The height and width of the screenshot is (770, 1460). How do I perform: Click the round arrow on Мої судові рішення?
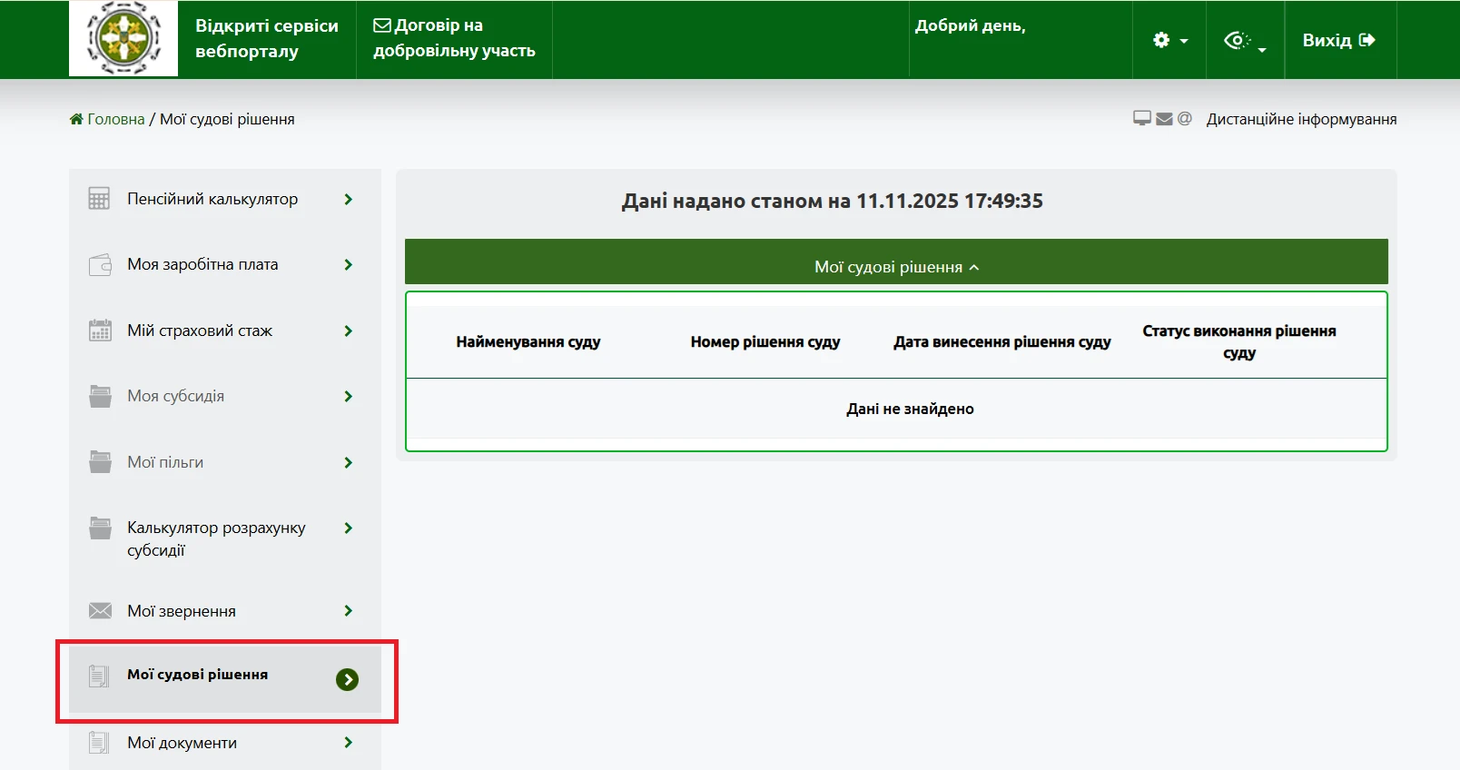(347, 679)
